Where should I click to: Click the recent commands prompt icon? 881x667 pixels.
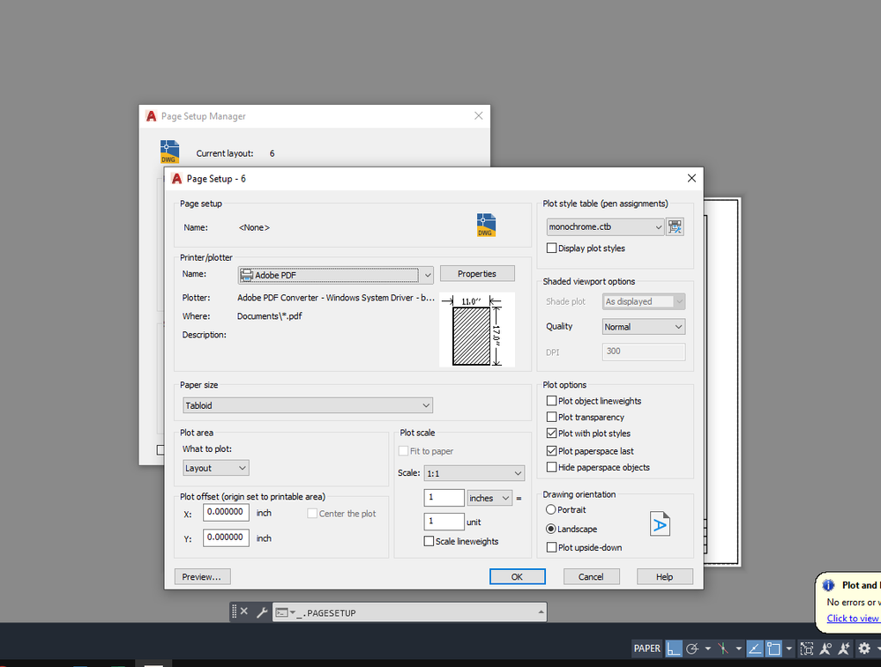tap(282, 612)
